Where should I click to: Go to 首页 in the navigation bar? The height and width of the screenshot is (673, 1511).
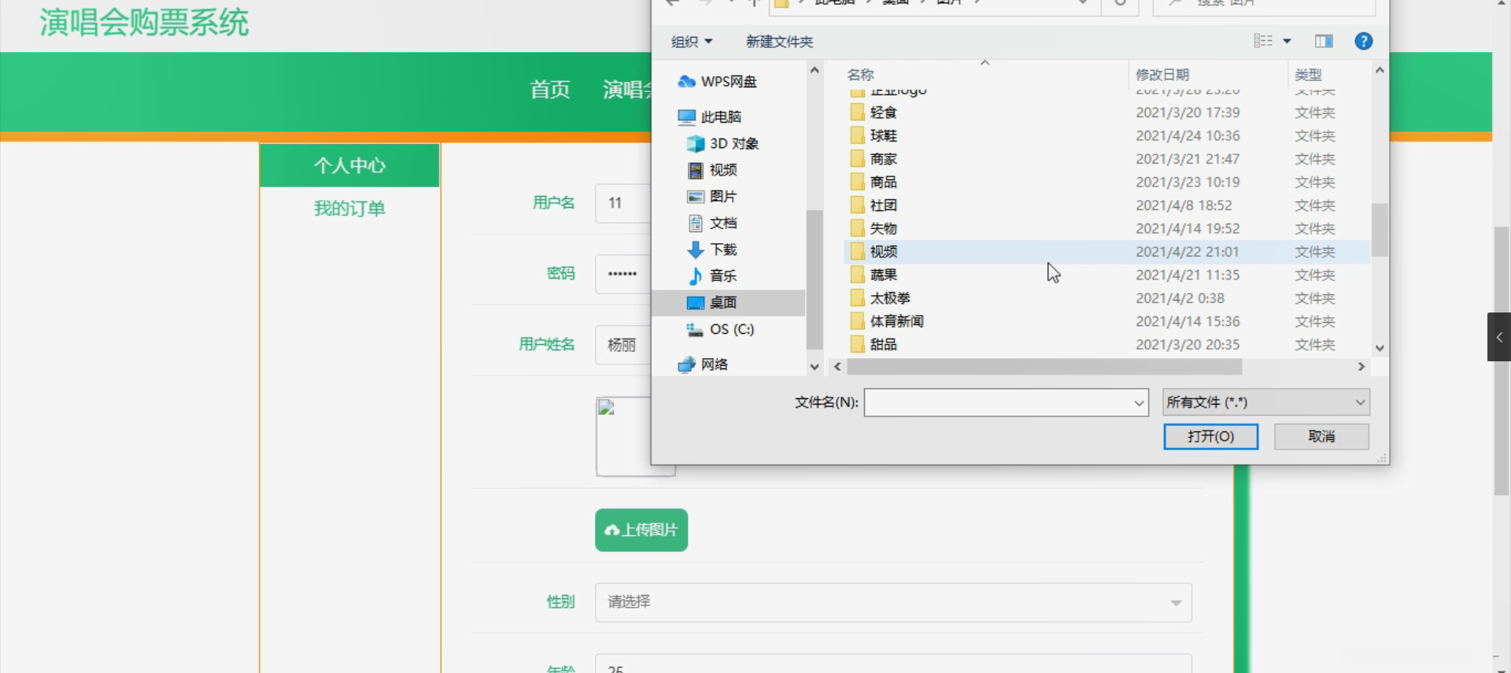550,90
